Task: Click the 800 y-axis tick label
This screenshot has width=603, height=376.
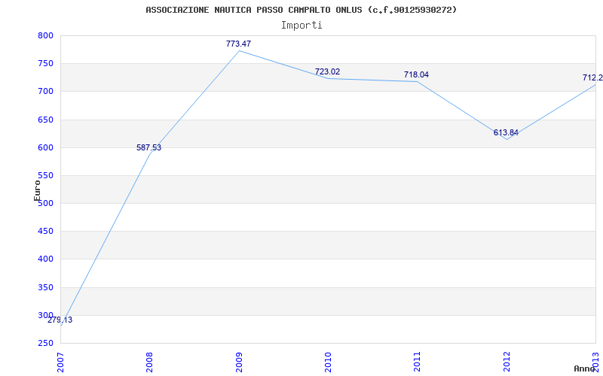Action: [x=45, y=35]
